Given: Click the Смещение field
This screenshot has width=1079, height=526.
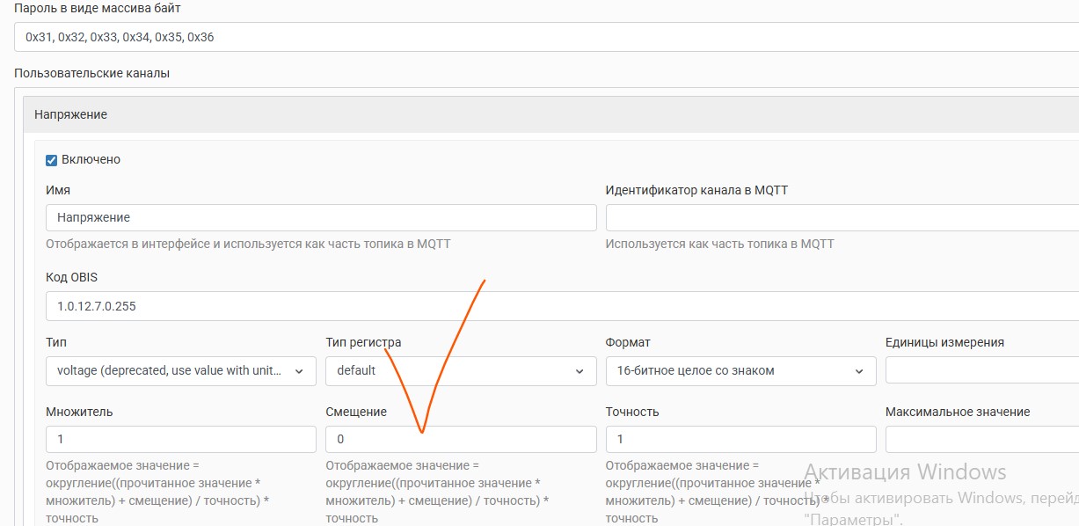Looking at the screenshot, I should [461, 439].
